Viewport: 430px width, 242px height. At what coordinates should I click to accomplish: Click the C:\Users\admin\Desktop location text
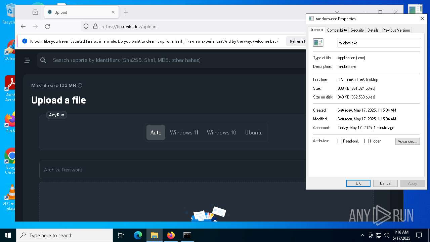point(358,80)
